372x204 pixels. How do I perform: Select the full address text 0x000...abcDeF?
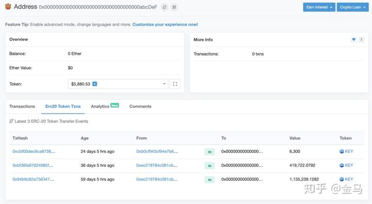tap(98, 7)
